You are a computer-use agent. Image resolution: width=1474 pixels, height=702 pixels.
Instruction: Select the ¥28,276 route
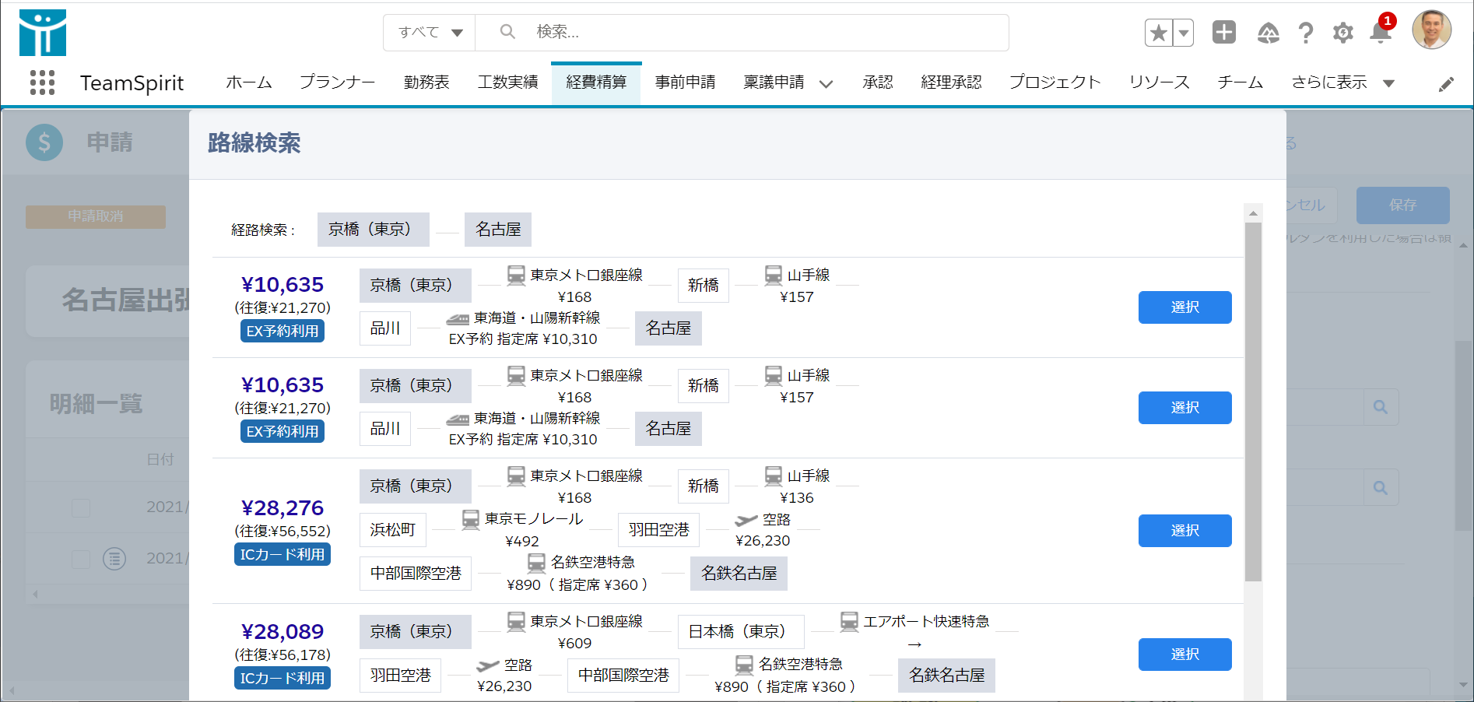point(1184,531)
